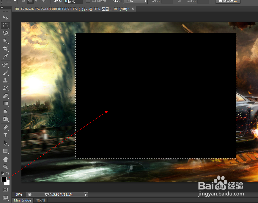Screen dimensions: 258x203
Task: Click the 羽化 feather pixel input field
Action: pyautogui.click(x=73, y=1)
